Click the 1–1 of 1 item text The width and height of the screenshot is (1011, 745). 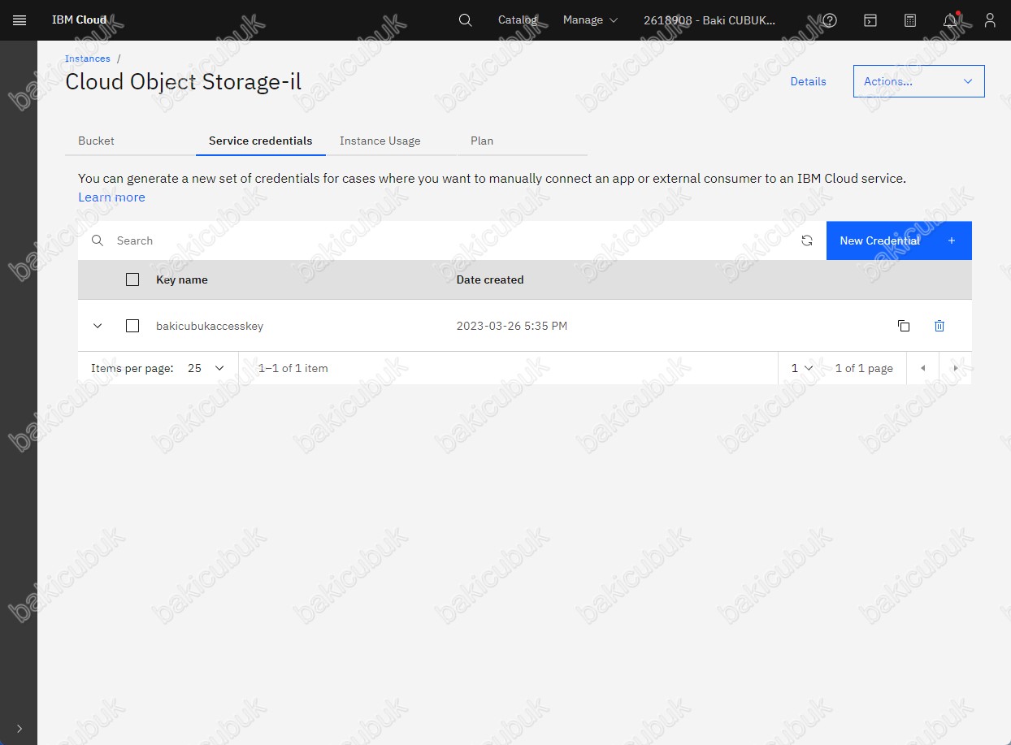click(x=293, y=368)
